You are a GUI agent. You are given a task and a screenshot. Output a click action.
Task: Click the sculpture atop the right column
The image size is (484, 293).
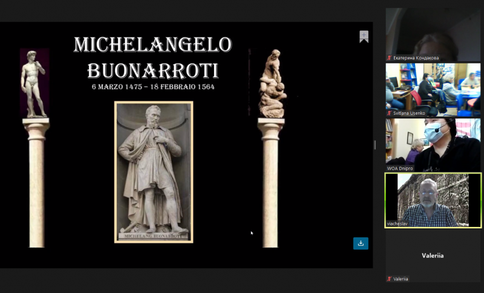click(272, 83)
